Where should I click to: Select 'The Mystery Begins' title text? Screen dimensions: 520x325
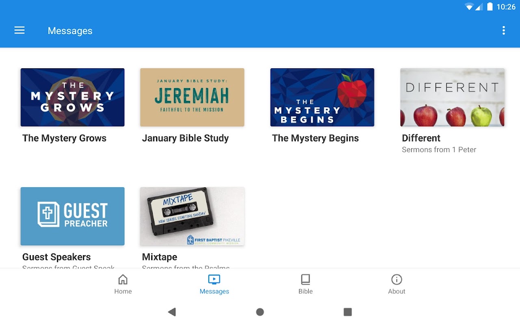click(315, 138)
